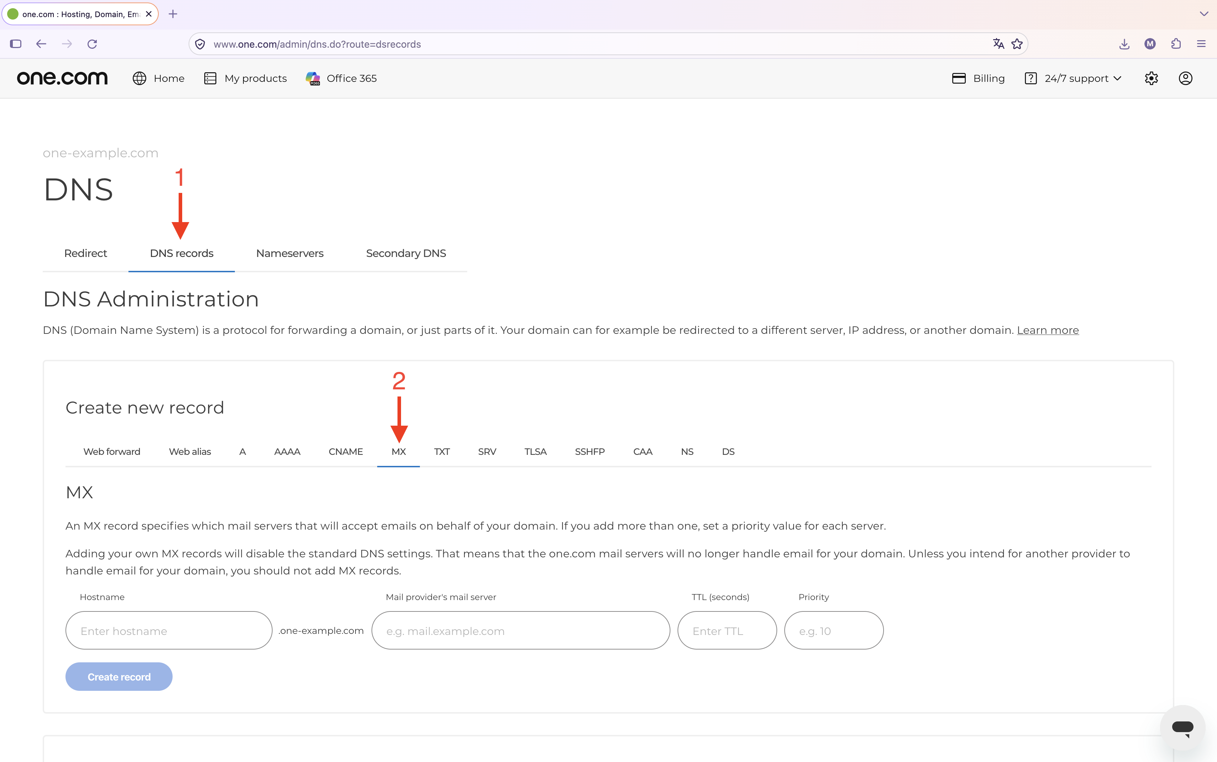The height and width of the screenshot is (762, 1217).
Task: Click the browser back arrow
Action: [41, 44]
